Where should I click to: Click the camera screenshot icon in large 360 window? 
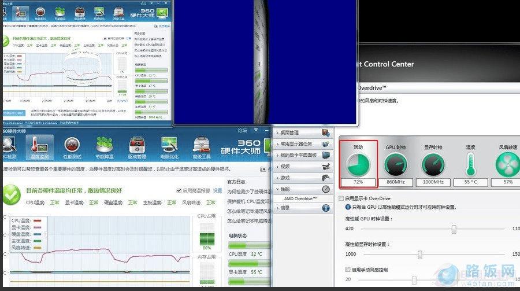pyautogui.click(x=263, y=169)
